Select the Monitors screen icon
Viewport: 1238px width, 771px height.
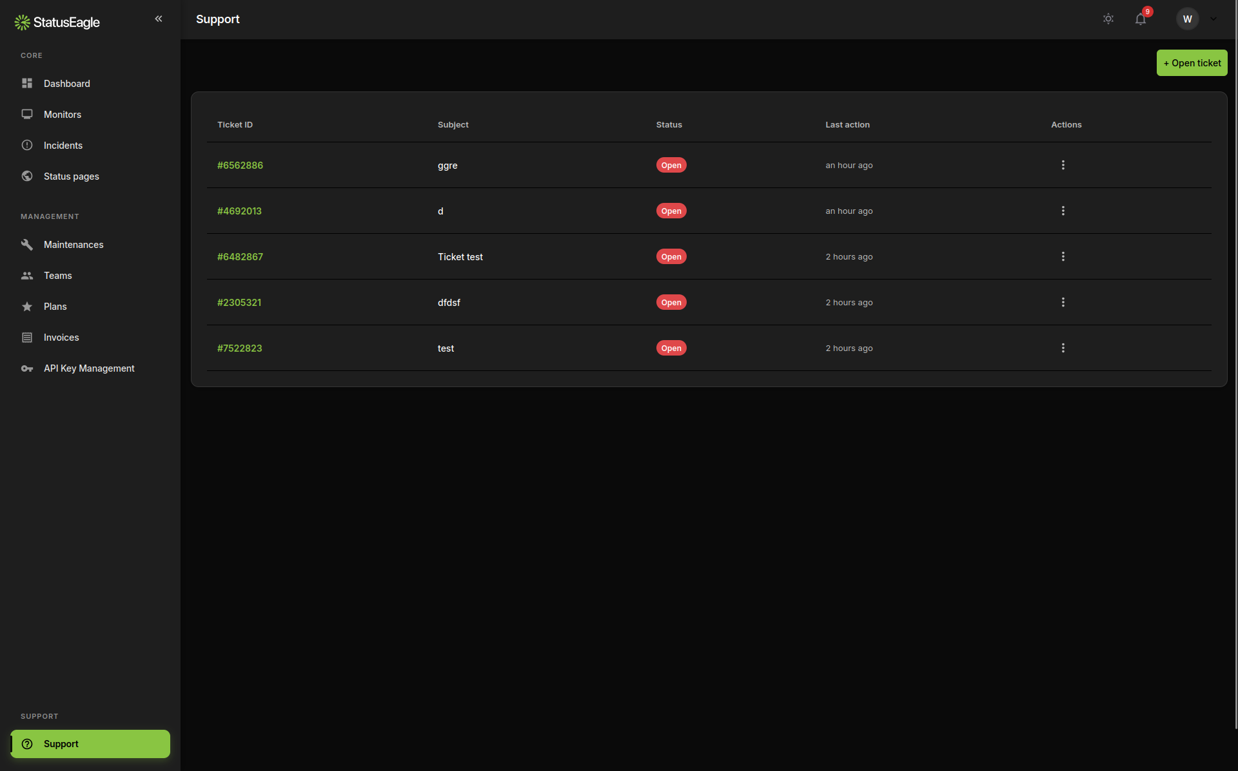tap(26, 114)
